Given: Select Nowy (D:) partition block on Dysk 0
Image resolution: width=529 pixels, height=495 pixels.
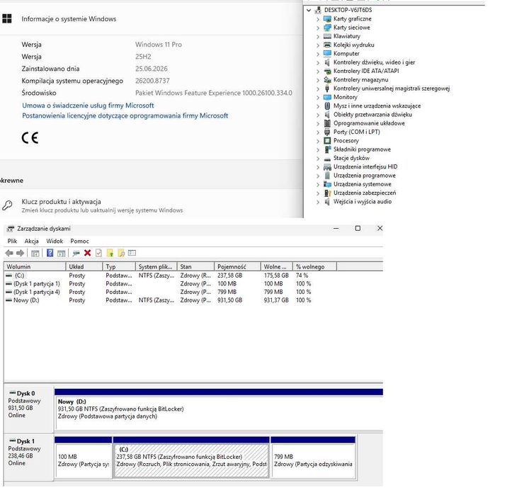Looking at the screenshot, I should (x=220, y=412).
